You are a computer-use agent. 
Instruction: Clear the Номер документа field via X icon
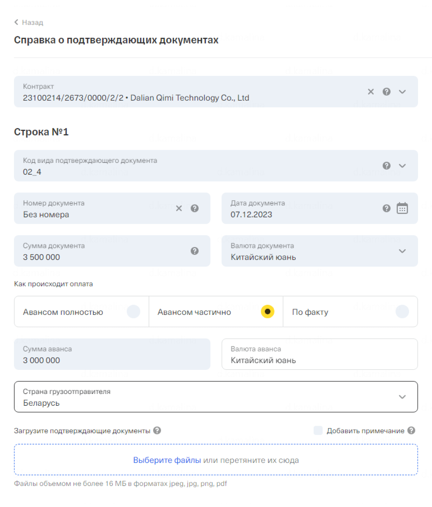(179, 208)
